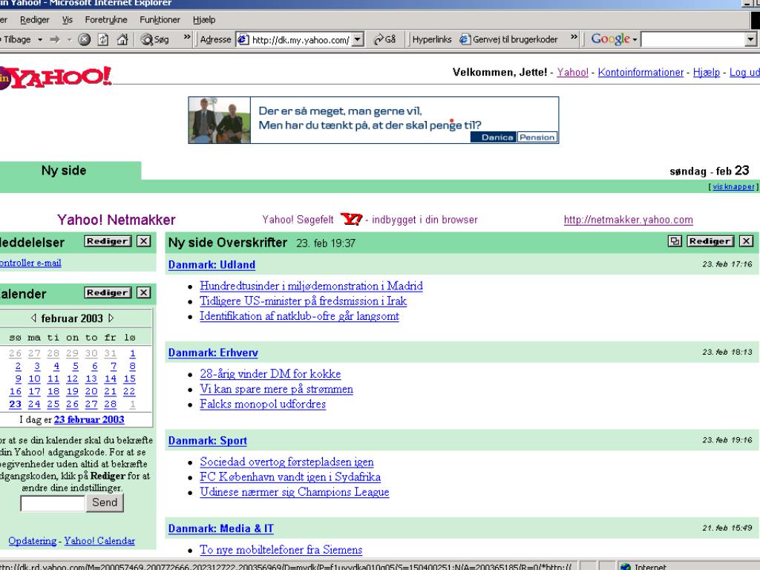Open the Foretrukne menu
This screenshot has height=570, width=760.
click(x=106, y=20)
